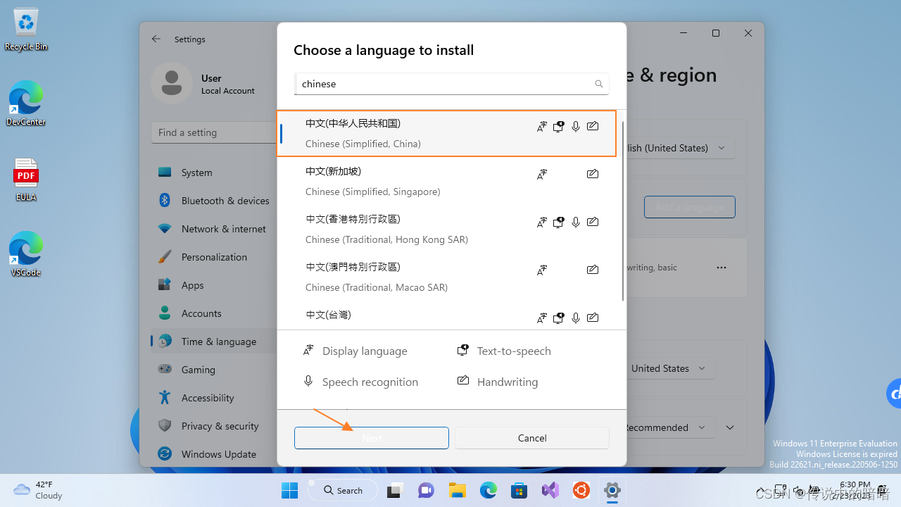Image resolution: width=901 pixels, height=507 pixels.
Task: Open Windows Update settings
Action: pyautogui.click(x=214, y=454)
